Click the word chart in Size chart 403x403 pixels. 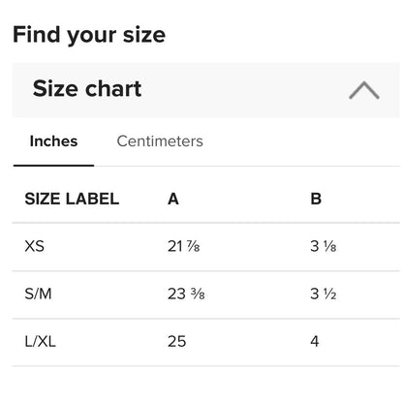(113, 88)
